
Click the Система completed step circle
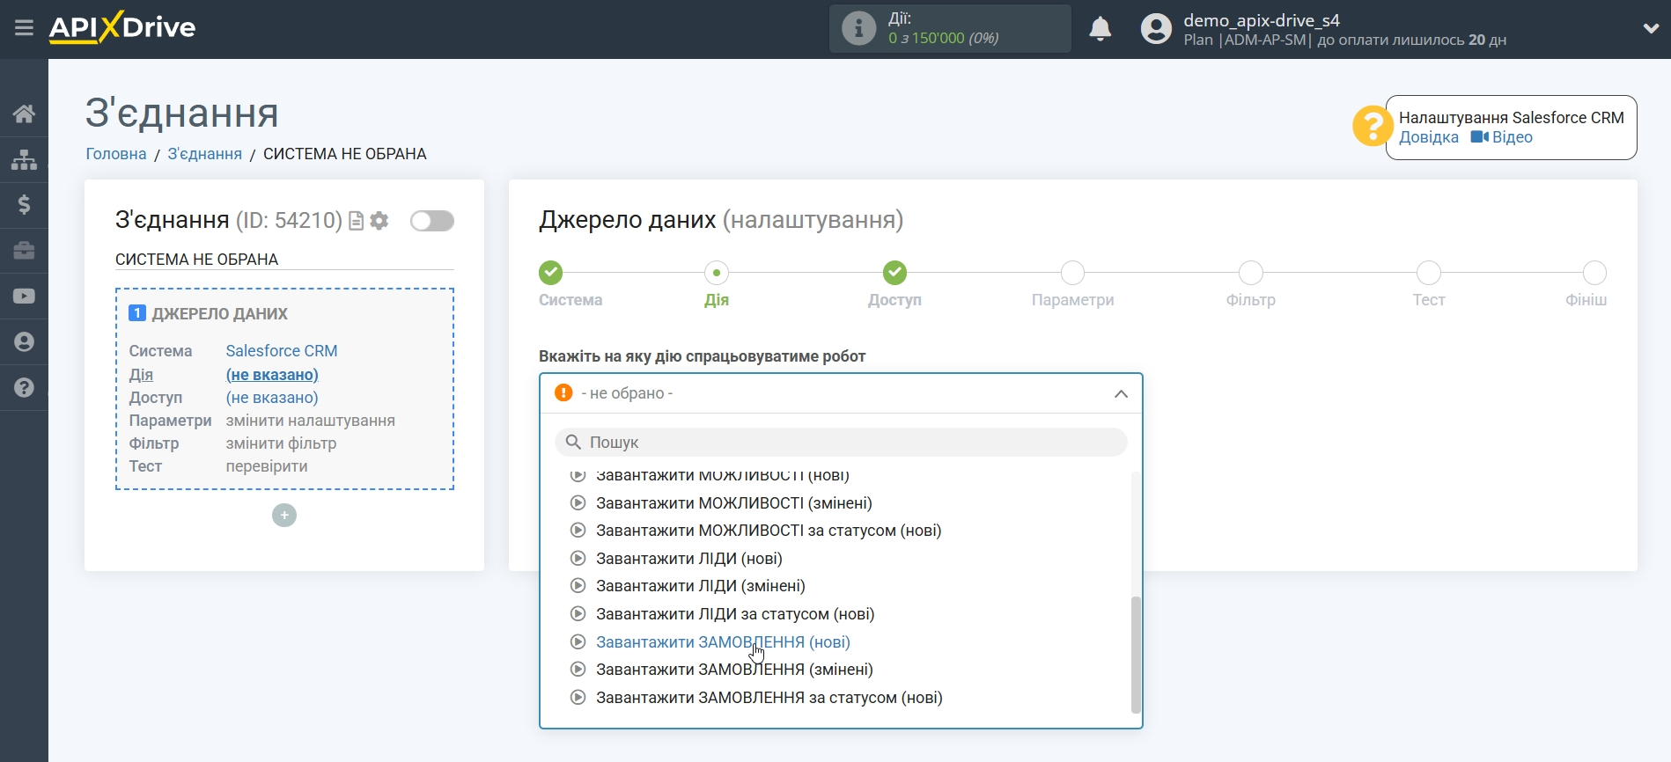click(551, 273)
